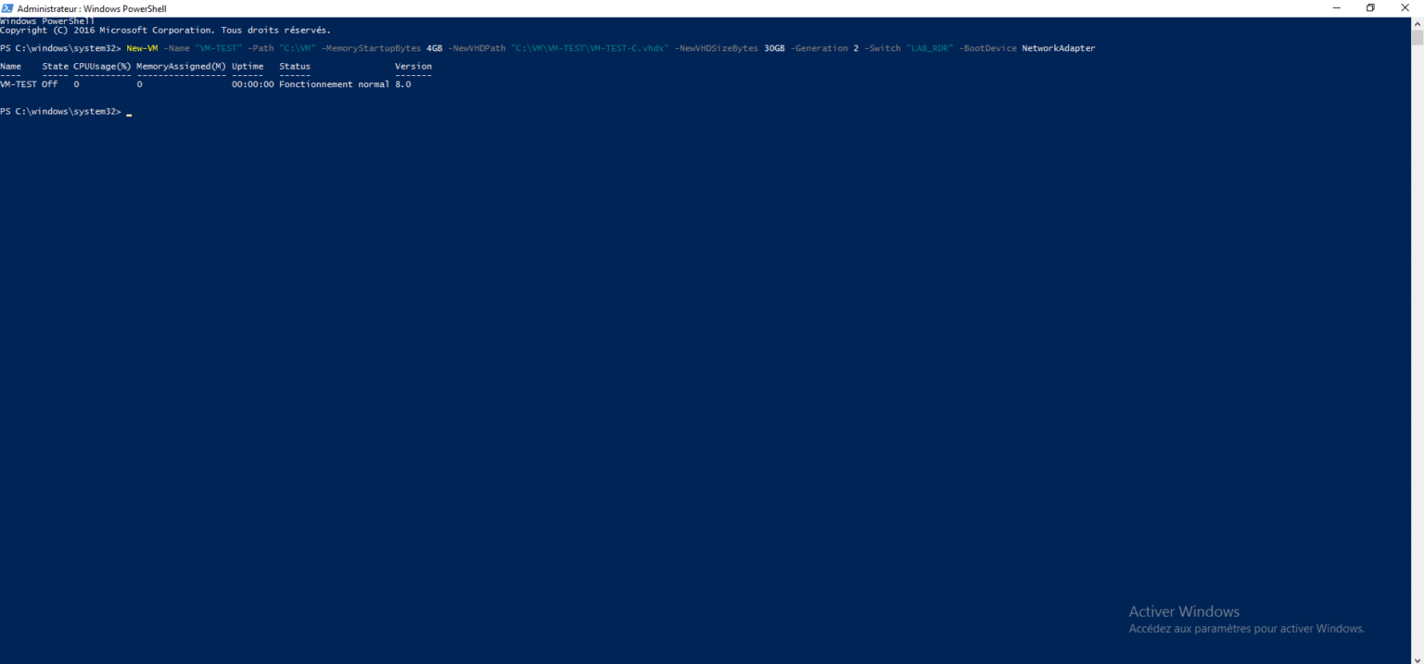This screenshot has width=1424, height=664.
Task: Click the Name column header
Action: point(10,66)
